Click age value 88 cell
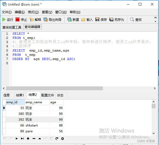The height and width of the screenshot is (145, 159). pos(57,125)
